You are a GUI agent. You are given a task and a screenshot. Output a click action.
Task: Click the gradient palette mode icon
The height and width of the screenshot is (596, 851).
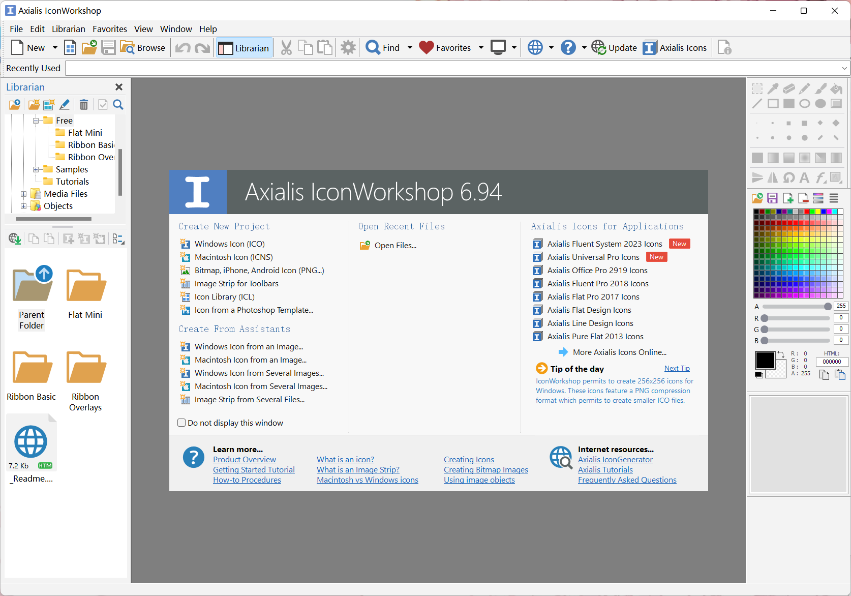pyautogui.click(x=818, y=198)
